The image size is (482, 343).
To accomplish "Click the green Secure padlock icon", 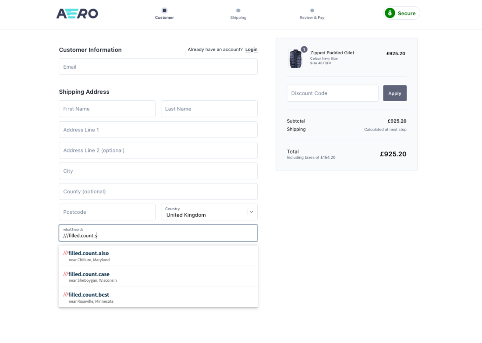I will point(390,14).
